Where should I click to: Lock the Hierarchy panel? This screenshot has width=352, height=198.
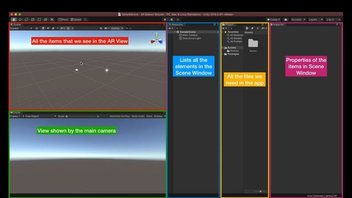click(x=215, y=24)
